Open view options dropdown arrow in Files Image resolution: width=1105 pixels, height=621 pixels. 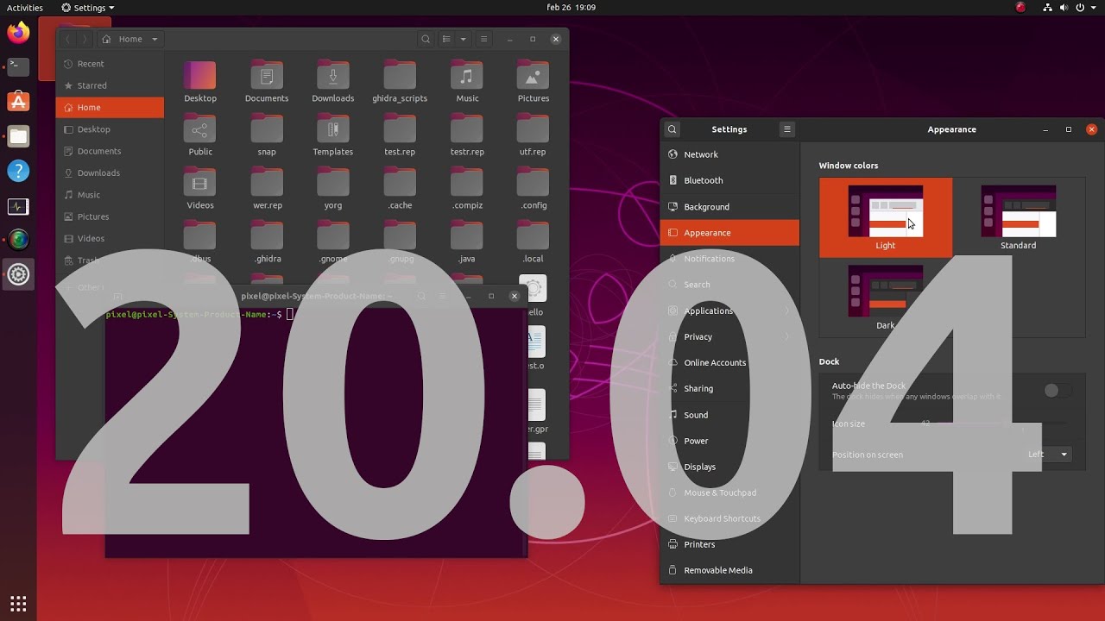click(463, 39)
